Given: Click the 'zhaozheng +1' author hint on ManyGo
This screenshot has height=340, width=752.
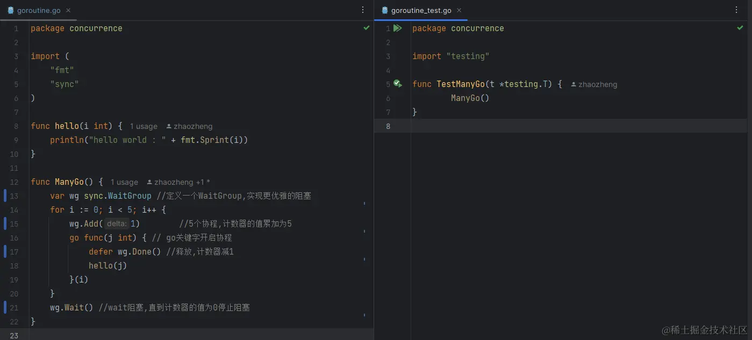Looking at the screenshot, I should point(179,182).
